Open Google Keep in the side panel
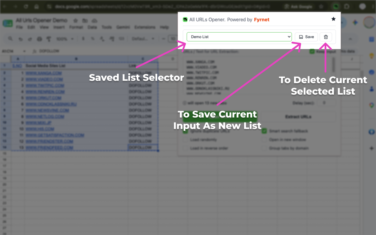 [x=371, y=56]
